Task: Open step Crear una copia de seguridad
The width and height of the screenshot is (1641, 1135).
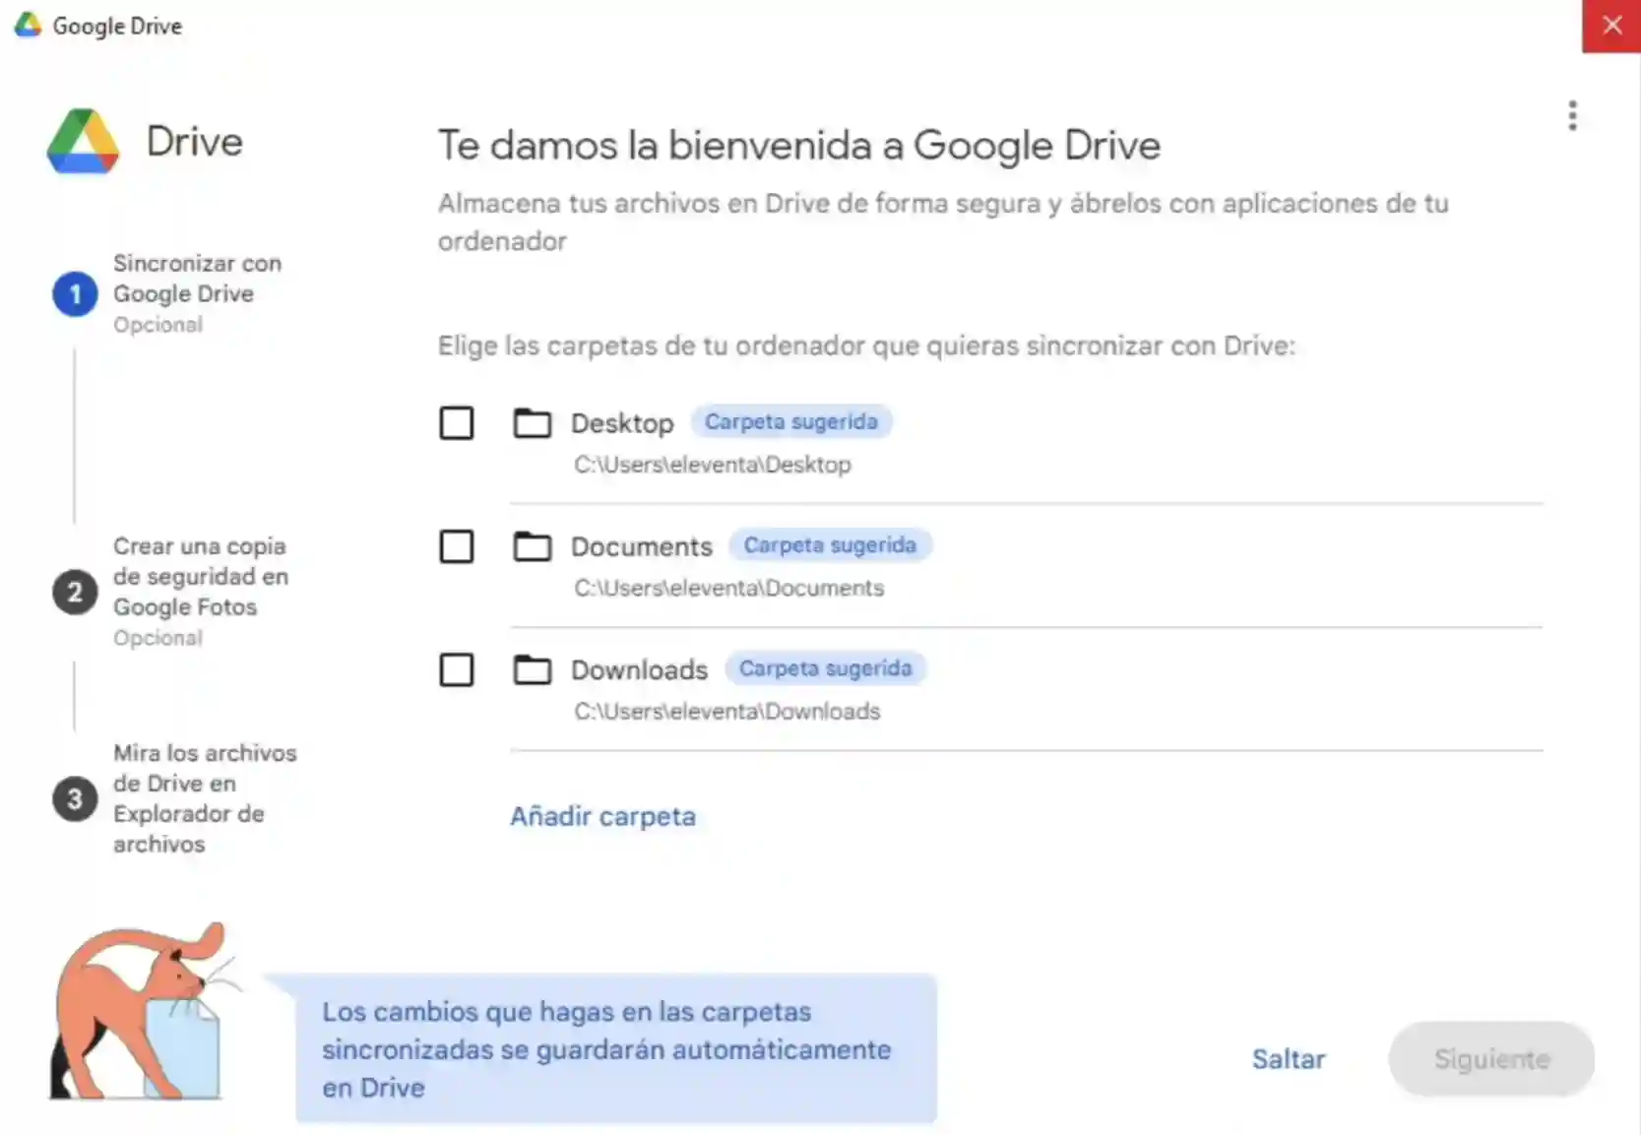Action: [201, 577]
